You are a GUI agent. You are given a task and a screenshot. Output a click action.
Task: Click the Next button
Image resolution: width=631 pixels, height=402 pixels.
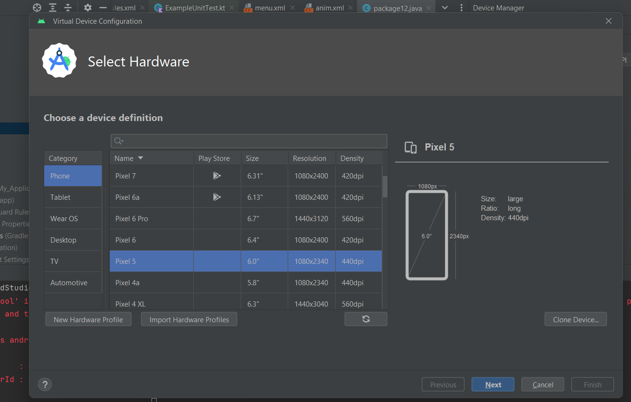click(x=493, y=384)
